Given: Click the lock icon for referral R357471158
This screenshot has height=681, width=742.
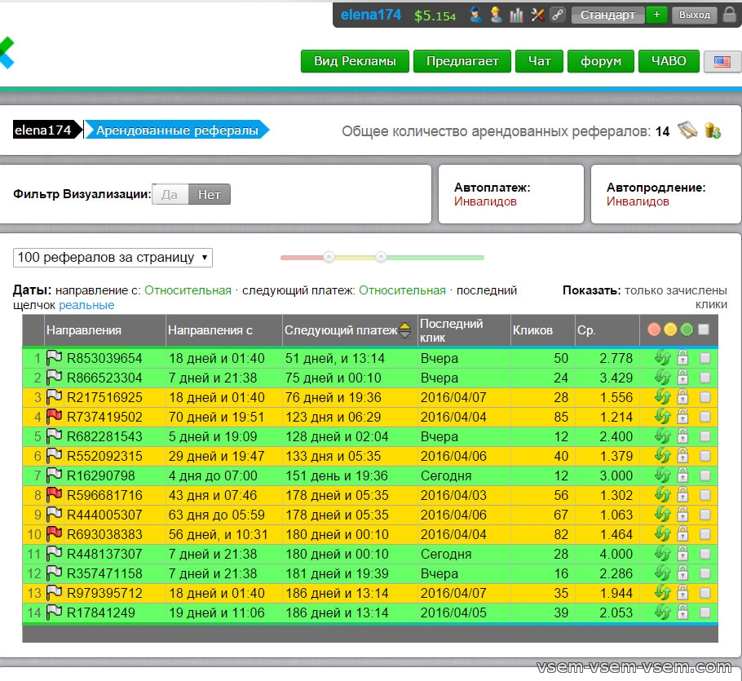Looking at the screenshot, I should click(x=682, y=573).
